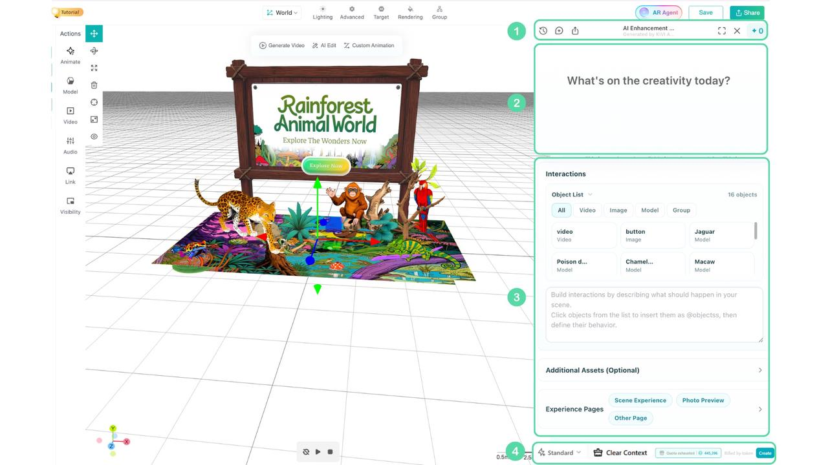The image size is (828, 465).
Task: Open the World dropdown
Action: [x=281, y=12]
